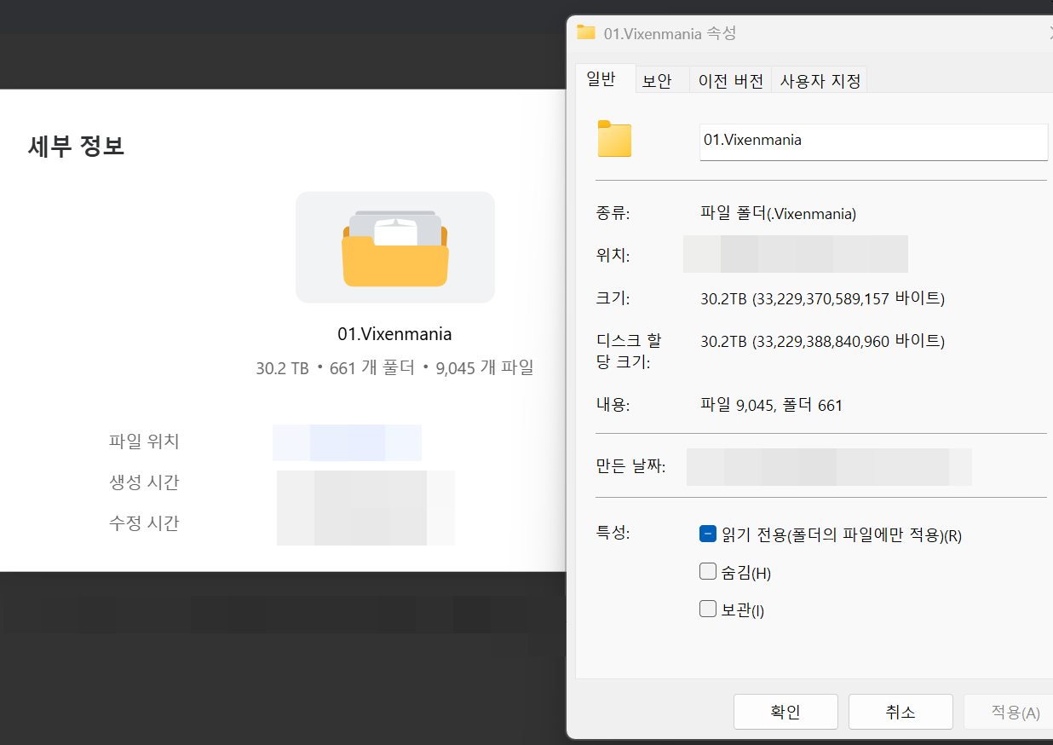Open the 일반 tab in properties
1053x745 pixels.
tap(606, 79)
